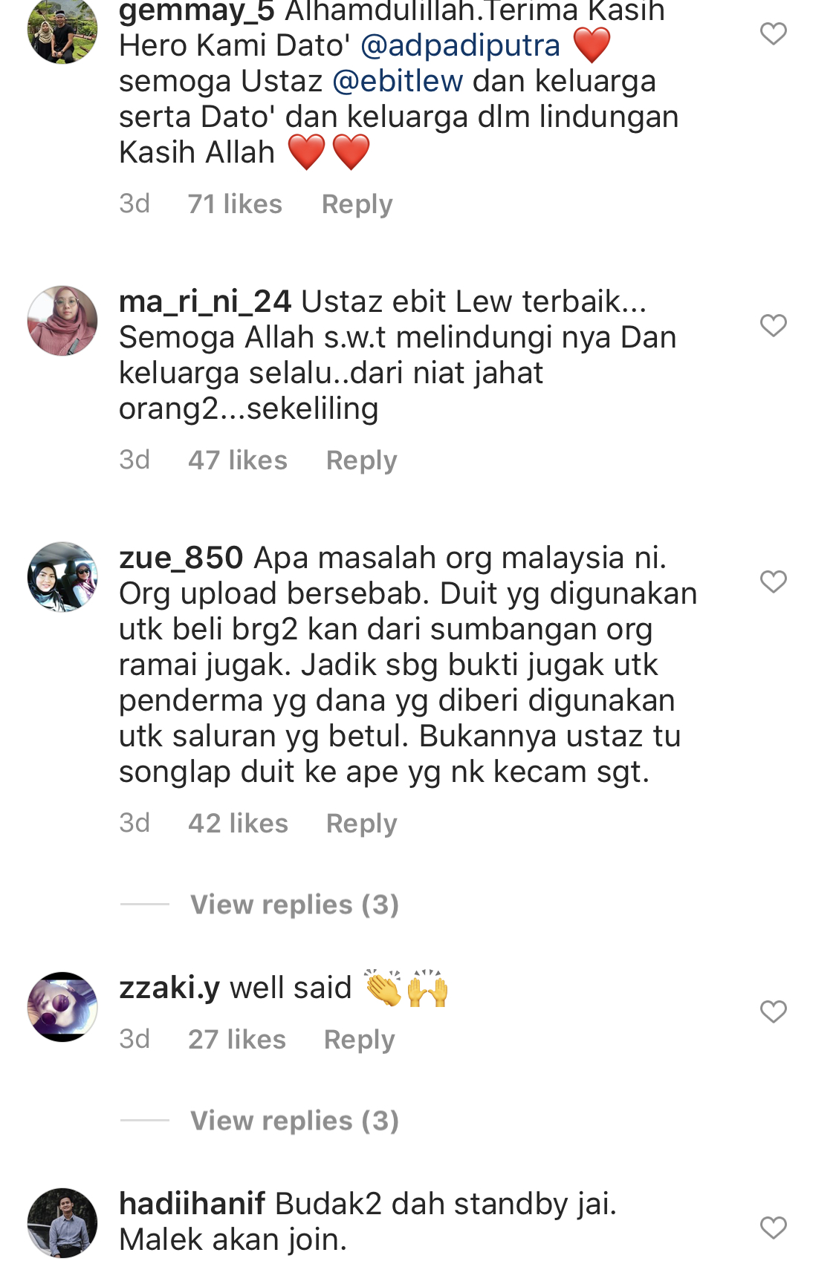Image resolution: width=836 pixels, height=1261 pixels.
Task: Like gemmay_5's comment with heart icon
Action: (x=774, y=33)
